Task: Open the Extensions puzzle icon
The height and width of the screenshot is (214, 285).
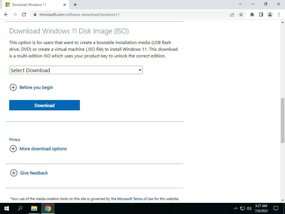Action: 252,14
